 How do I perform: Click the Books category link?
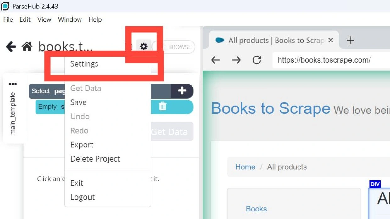pyautogui.click(x=256, y=209)
